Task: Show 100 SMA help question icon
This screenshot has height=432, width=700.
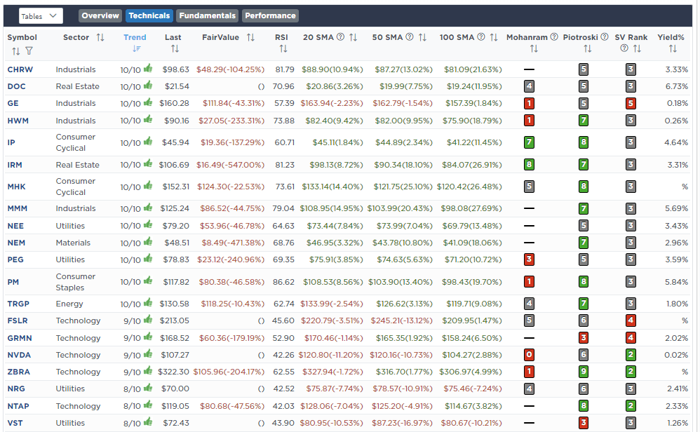Action: pyautogui.click(x=480, y=37)
